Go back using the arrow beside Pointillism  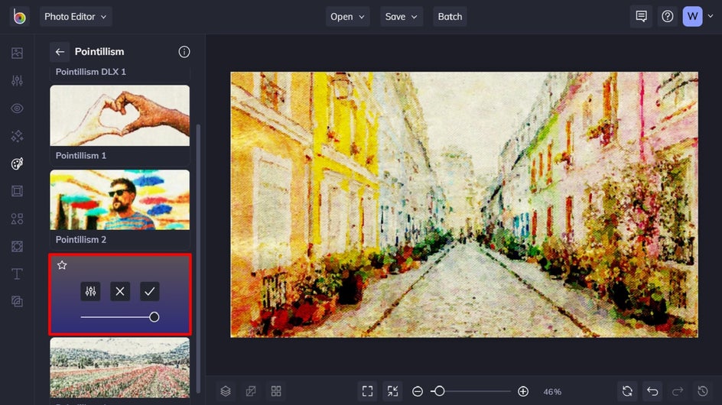(x=60, y=52)
